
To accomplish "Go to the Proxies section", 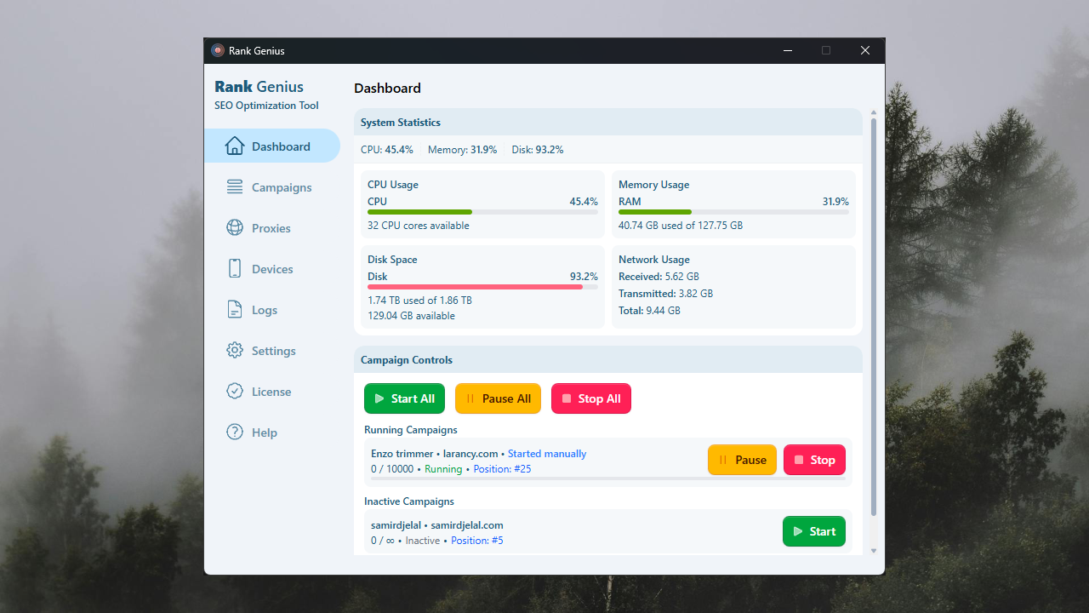I will coord(271,228).
